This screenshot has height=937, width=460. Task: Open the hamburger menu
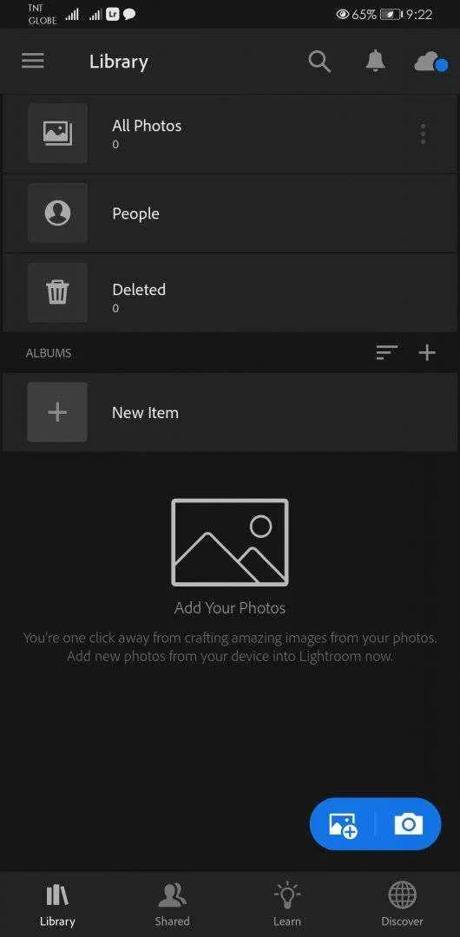click(33, 61)
